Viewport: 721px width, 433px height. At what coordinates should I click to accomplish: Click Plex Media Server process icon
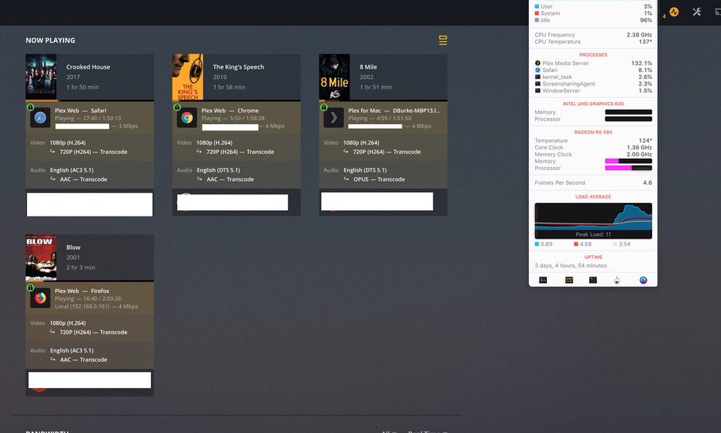coord(538,63)
